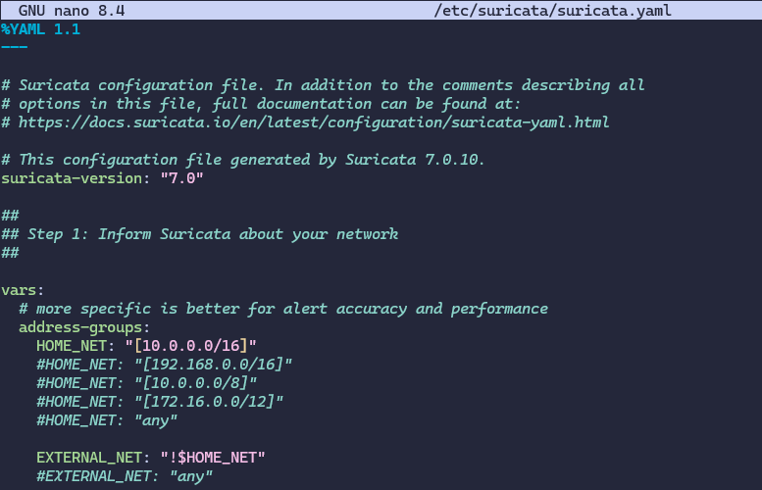Click the address-groups key
This screenshot has height=490, width=762.
tap(84, 327)
